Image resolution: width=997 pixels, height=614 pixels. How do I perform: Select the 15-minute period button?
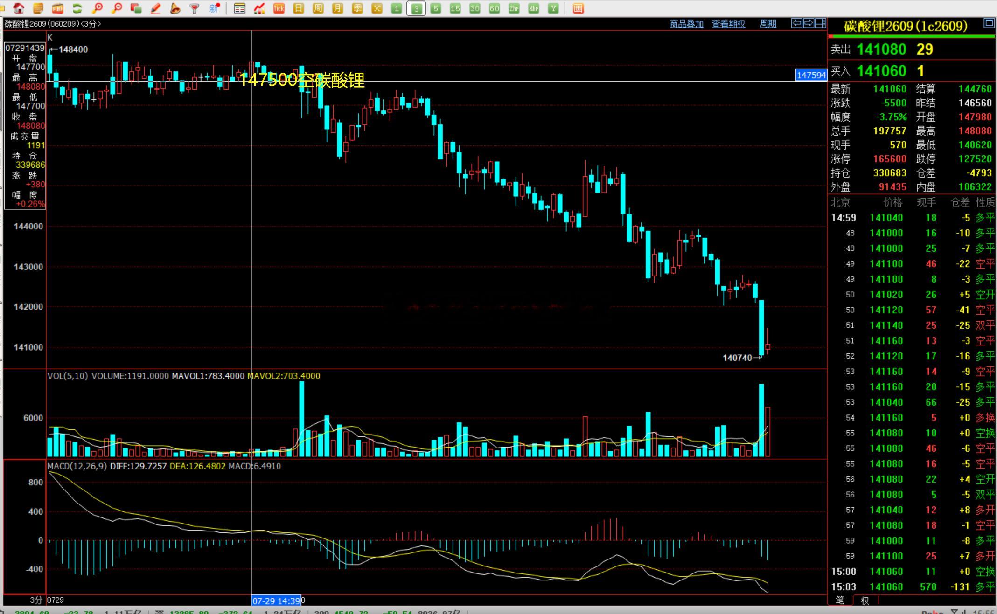(455, 8)
